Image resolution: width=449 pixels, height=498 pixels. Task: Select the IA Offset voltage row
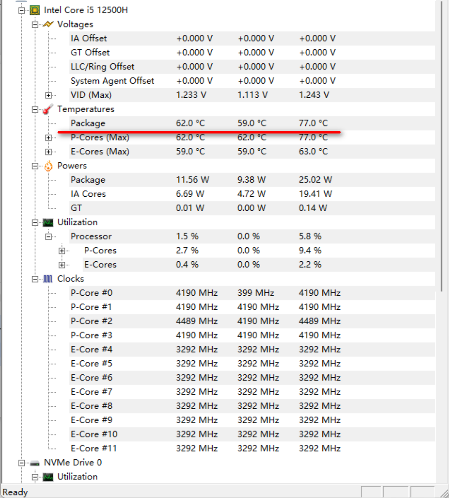(x=253, y=38)
